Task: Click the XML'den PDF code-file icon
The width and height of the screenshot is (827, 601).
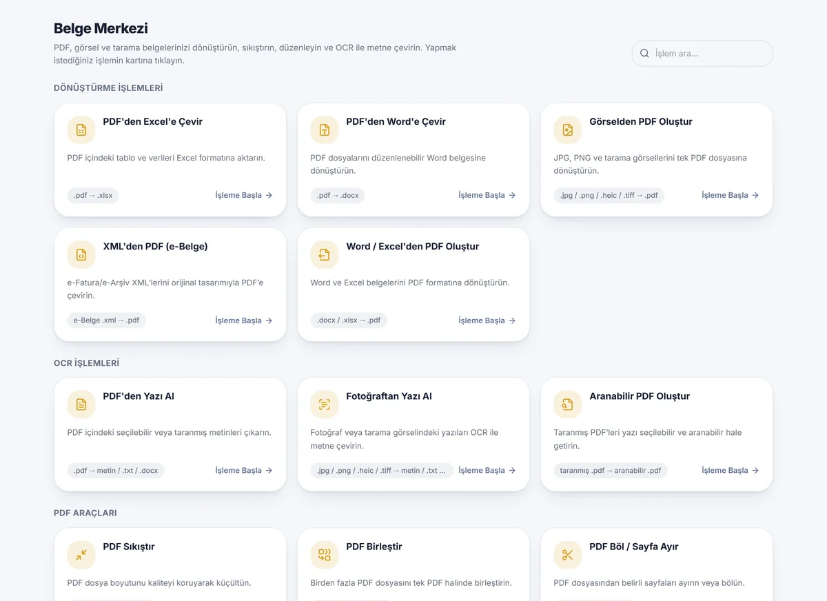Action: point(81,254)
